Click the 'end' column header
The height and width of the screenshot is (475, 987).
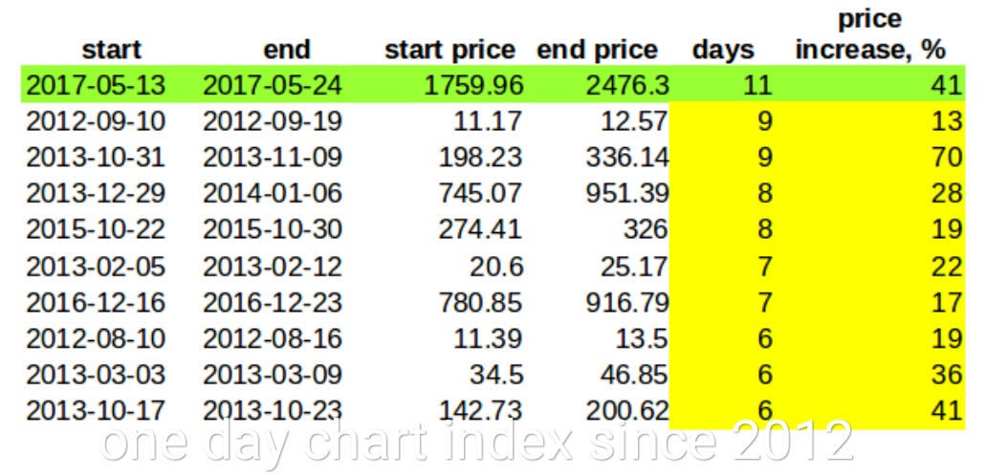pyautogui.click(x=286, y=49)
